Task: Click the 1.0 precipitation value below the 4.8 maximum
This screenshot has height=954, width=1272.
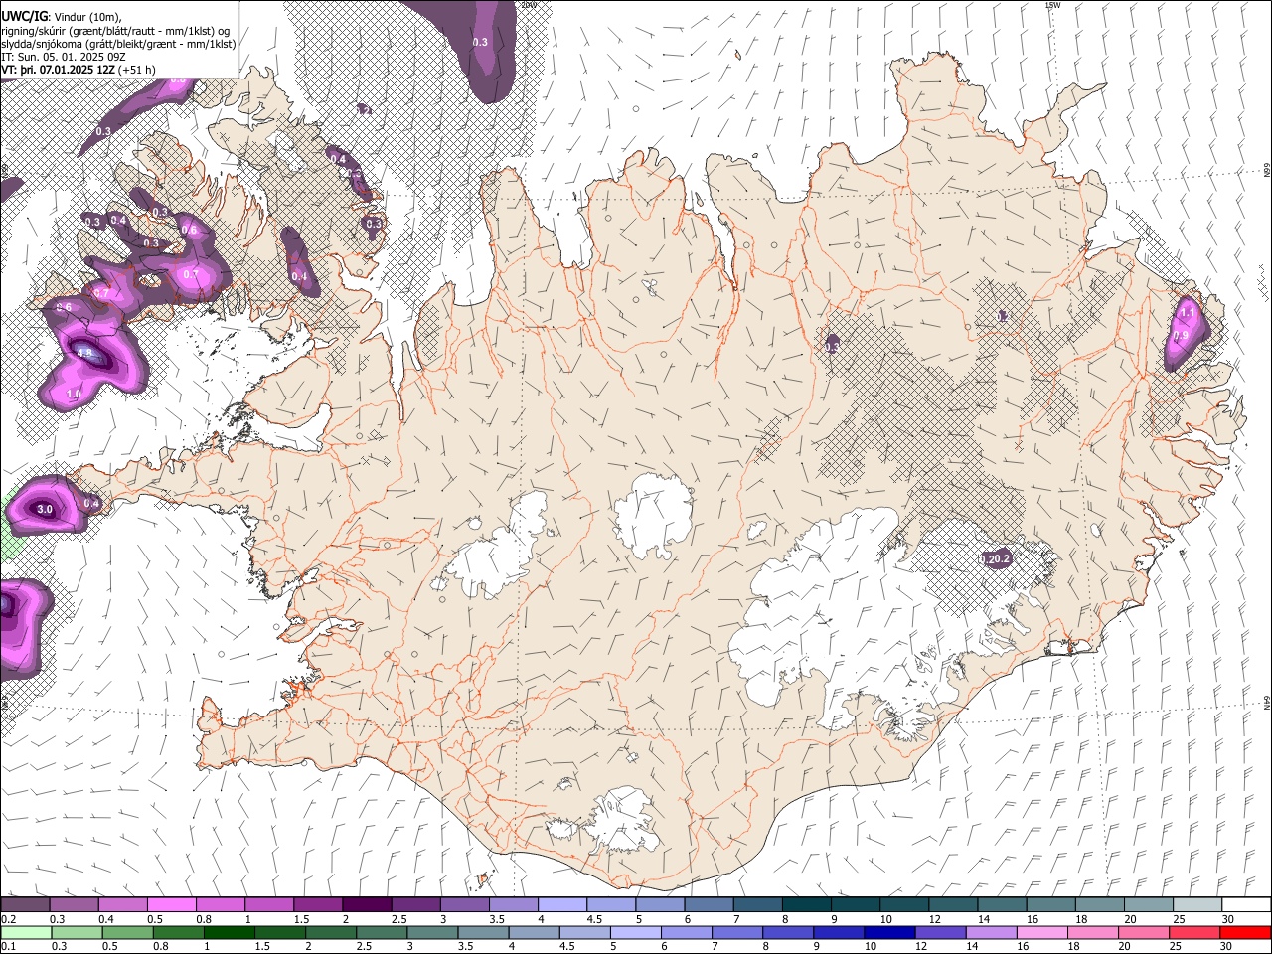Action: (73, 395)
